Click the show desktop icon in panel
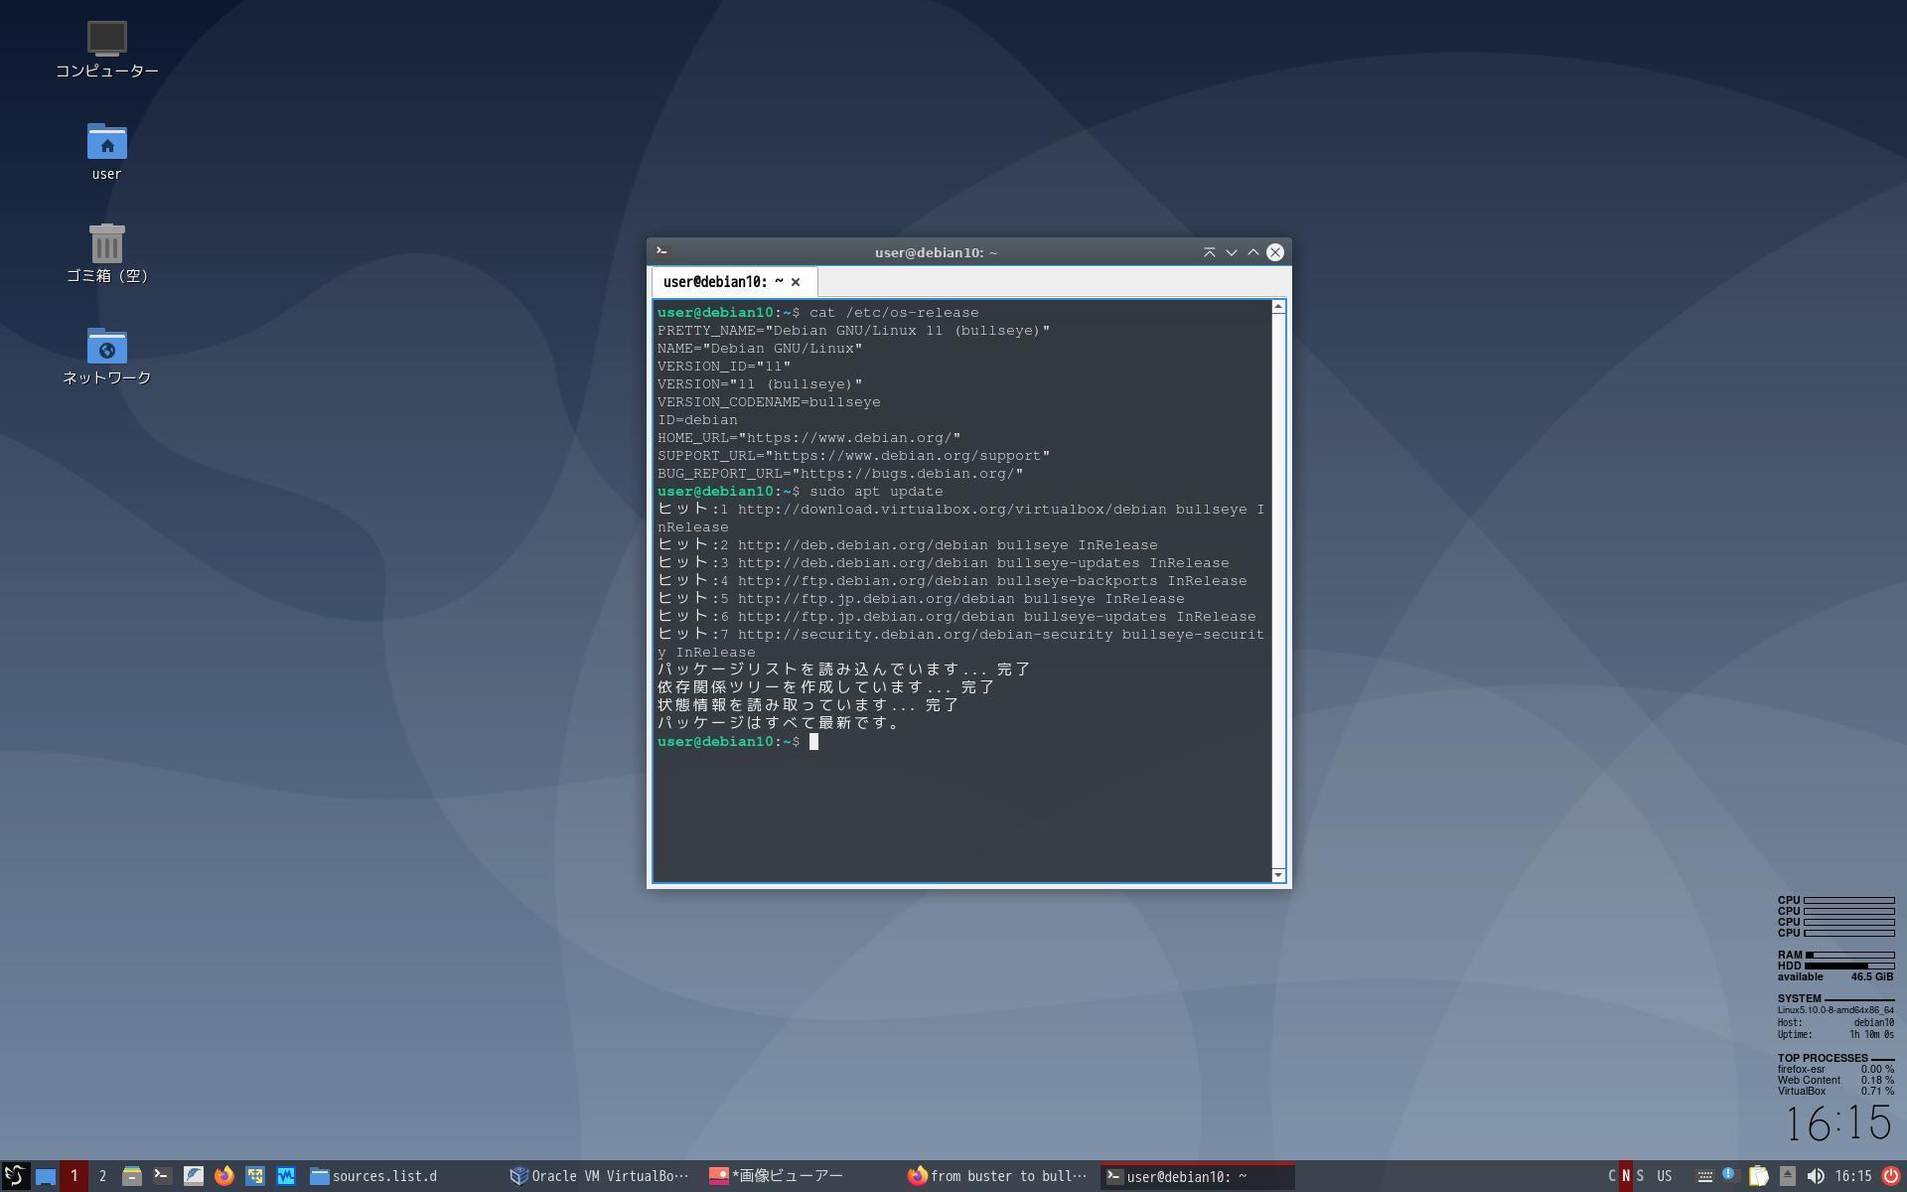The height and width of the screenshot is (1192, 1907). (x=45, y=1176)
